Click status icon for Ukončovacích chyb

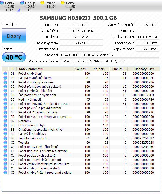[x=5, y=125]
